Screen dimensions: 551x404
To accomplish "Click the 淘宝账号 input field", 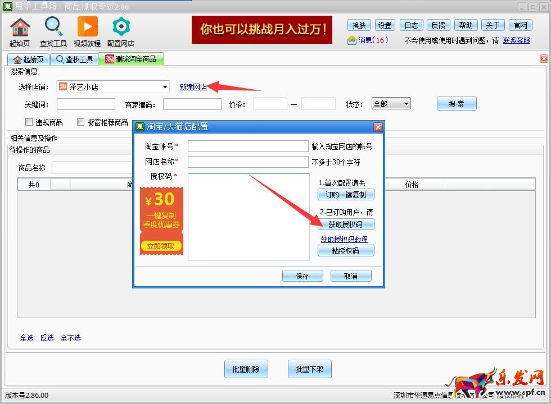I will 248,146.
